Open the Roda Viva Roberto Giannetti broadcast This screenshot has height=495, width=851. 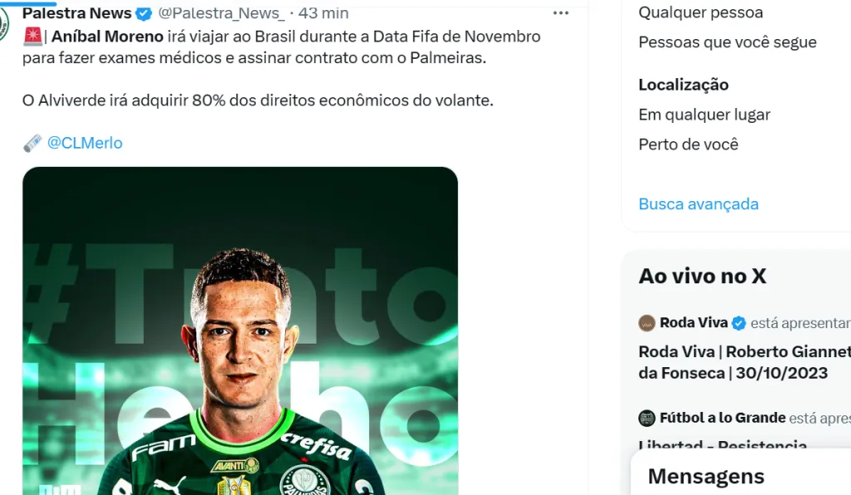[x=744, y=362]
